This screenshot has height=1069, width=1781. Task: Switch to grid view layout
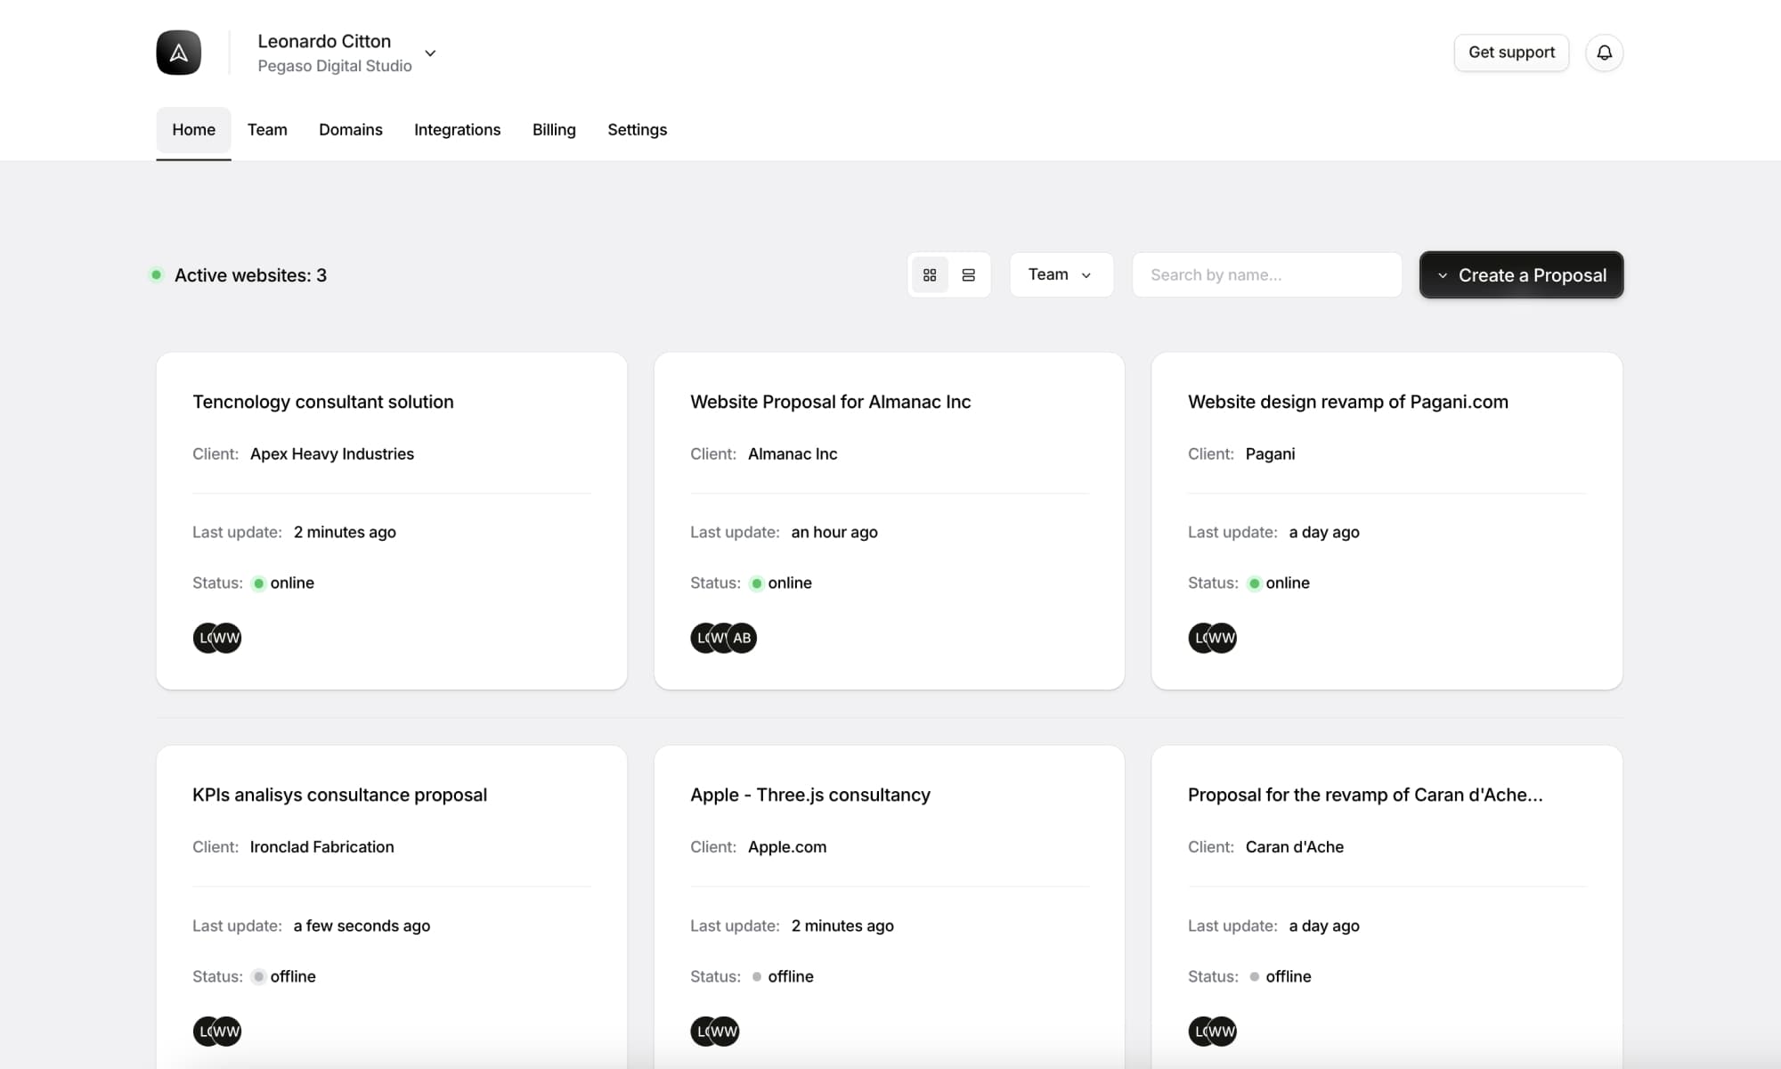click(930, 275)
